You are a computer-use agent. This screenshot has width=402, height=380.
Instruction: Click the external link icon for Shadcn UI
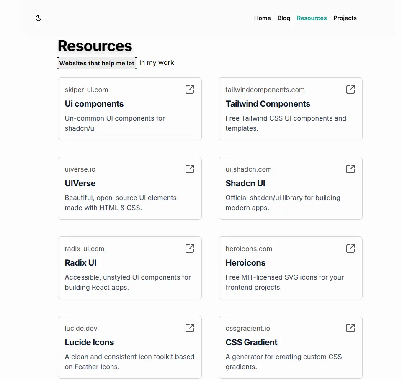pyautogui.click(x=350, y=169)
